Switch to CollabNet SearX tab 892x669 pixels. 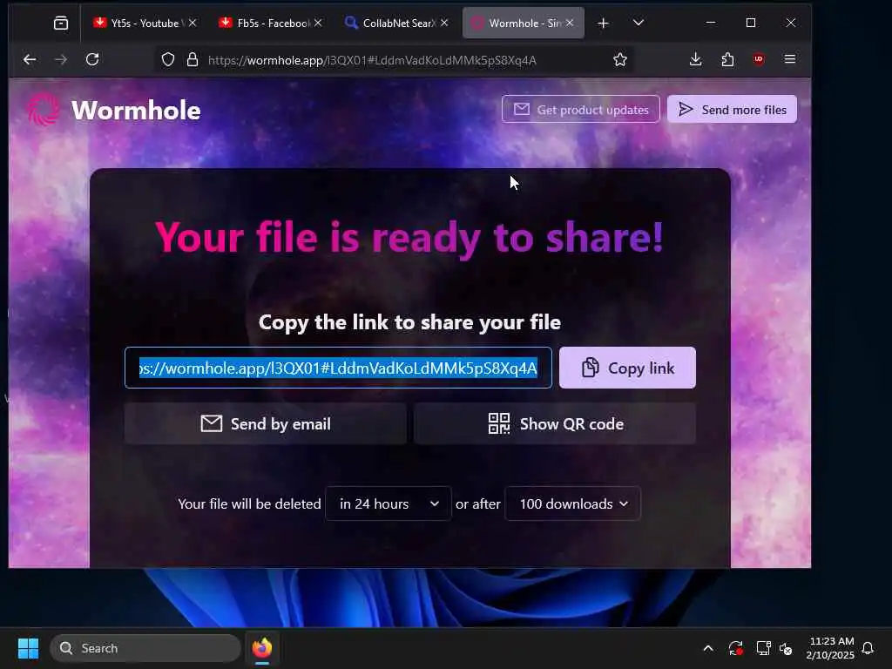pos(396,23)
